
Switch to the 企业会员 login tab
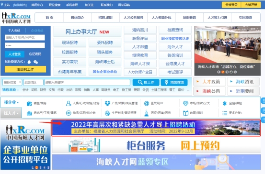click(x=37, y=30)
